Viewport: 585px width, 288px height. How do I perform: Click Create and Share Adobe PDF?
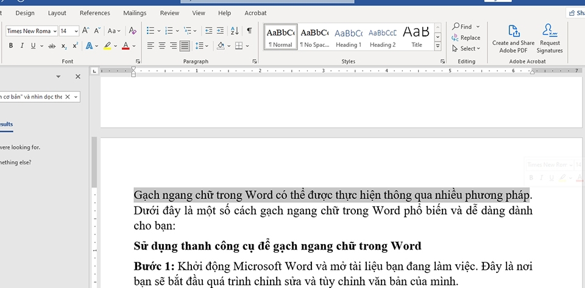coord(513,39)
